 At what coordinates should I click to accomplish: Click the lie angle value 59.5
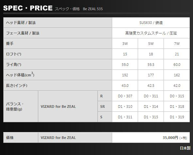151,65
